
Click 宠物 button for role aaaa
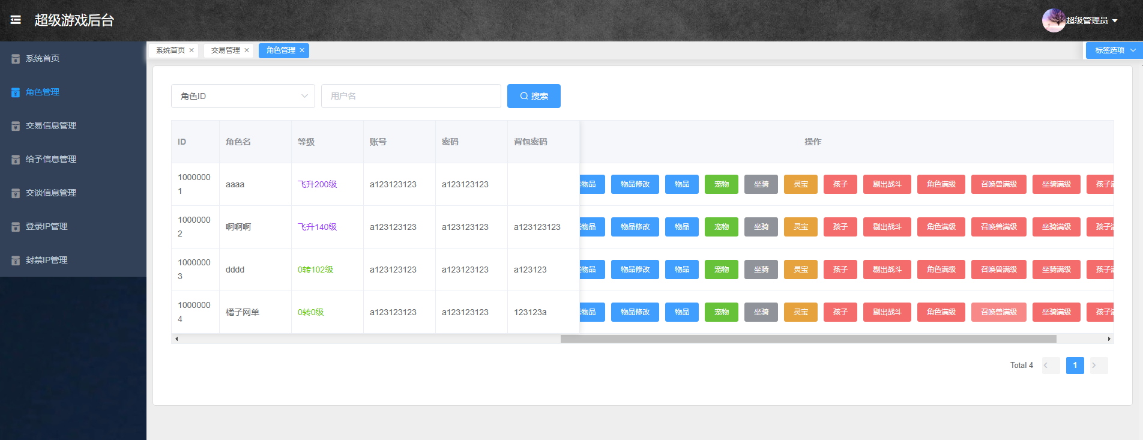point(721,184)
